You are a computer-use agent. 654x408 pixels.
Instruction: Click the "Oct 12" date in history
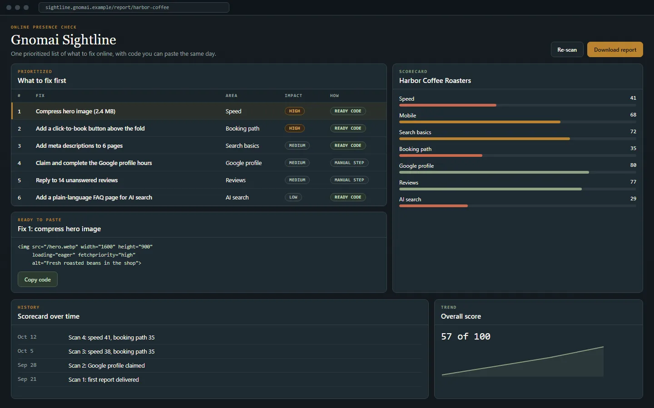(27, 337)
